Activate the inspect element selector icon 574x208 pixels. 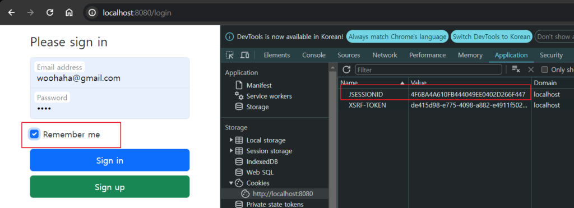[x=230, y=56]
